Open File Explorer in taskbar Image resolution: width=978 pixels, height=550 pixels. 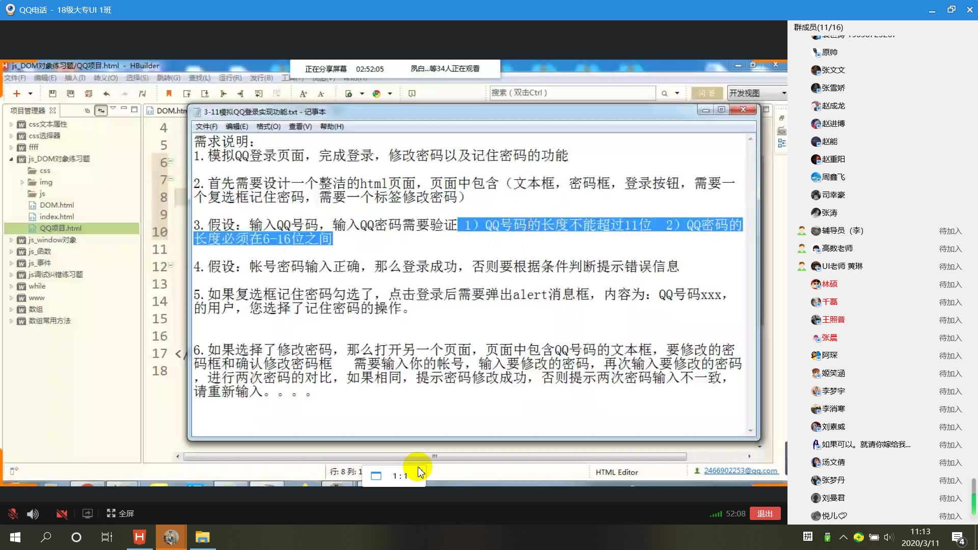202,537
